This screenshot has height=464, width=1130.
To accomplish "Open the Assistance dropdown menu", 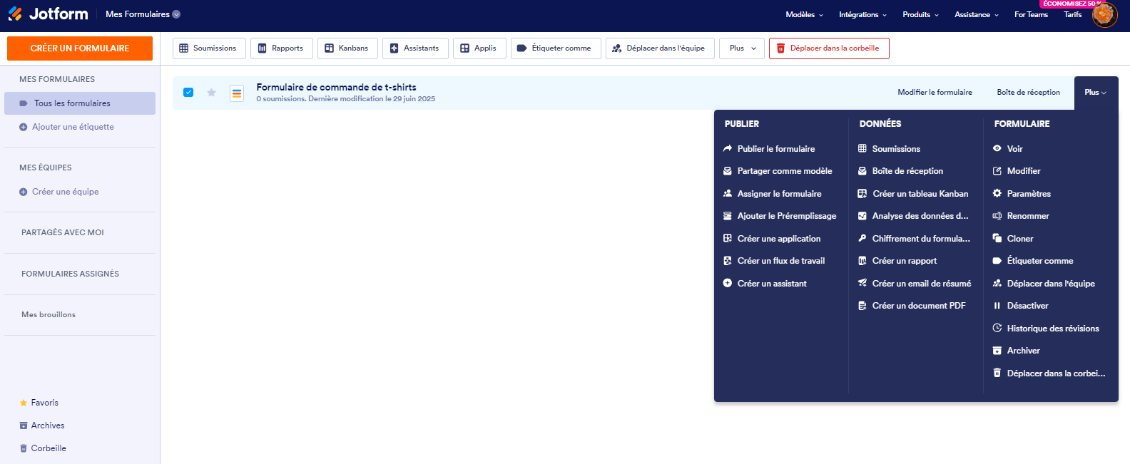I will click(977, 15).
